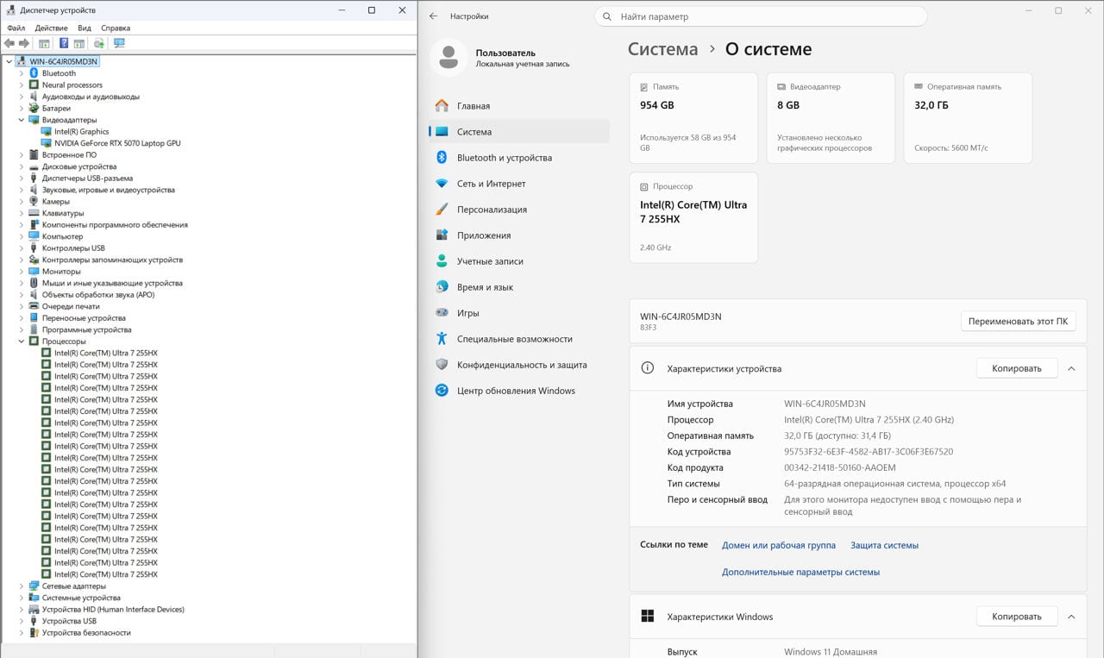Click the Back arrow in Device Manager toolbar
1104x658 pixels.
point(9,43)
